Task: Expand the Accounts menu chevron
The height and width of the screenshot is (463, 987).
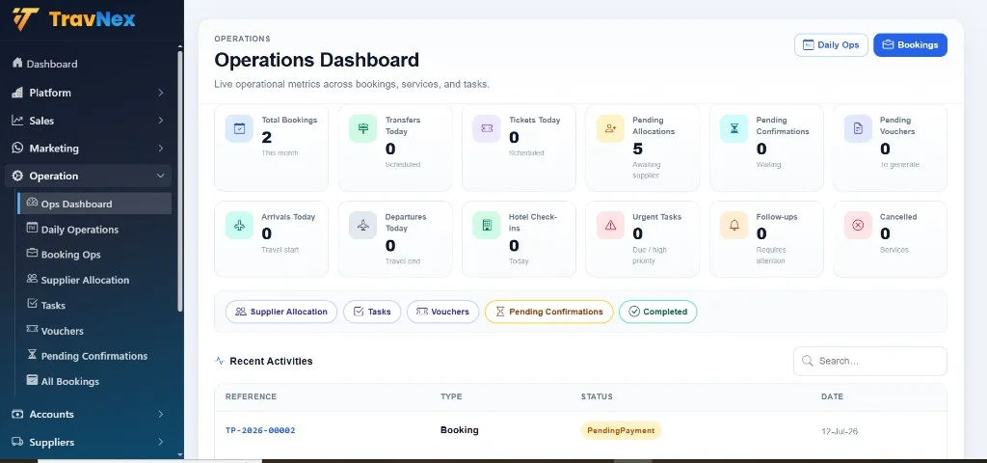Action: click(x=161, y=414)
